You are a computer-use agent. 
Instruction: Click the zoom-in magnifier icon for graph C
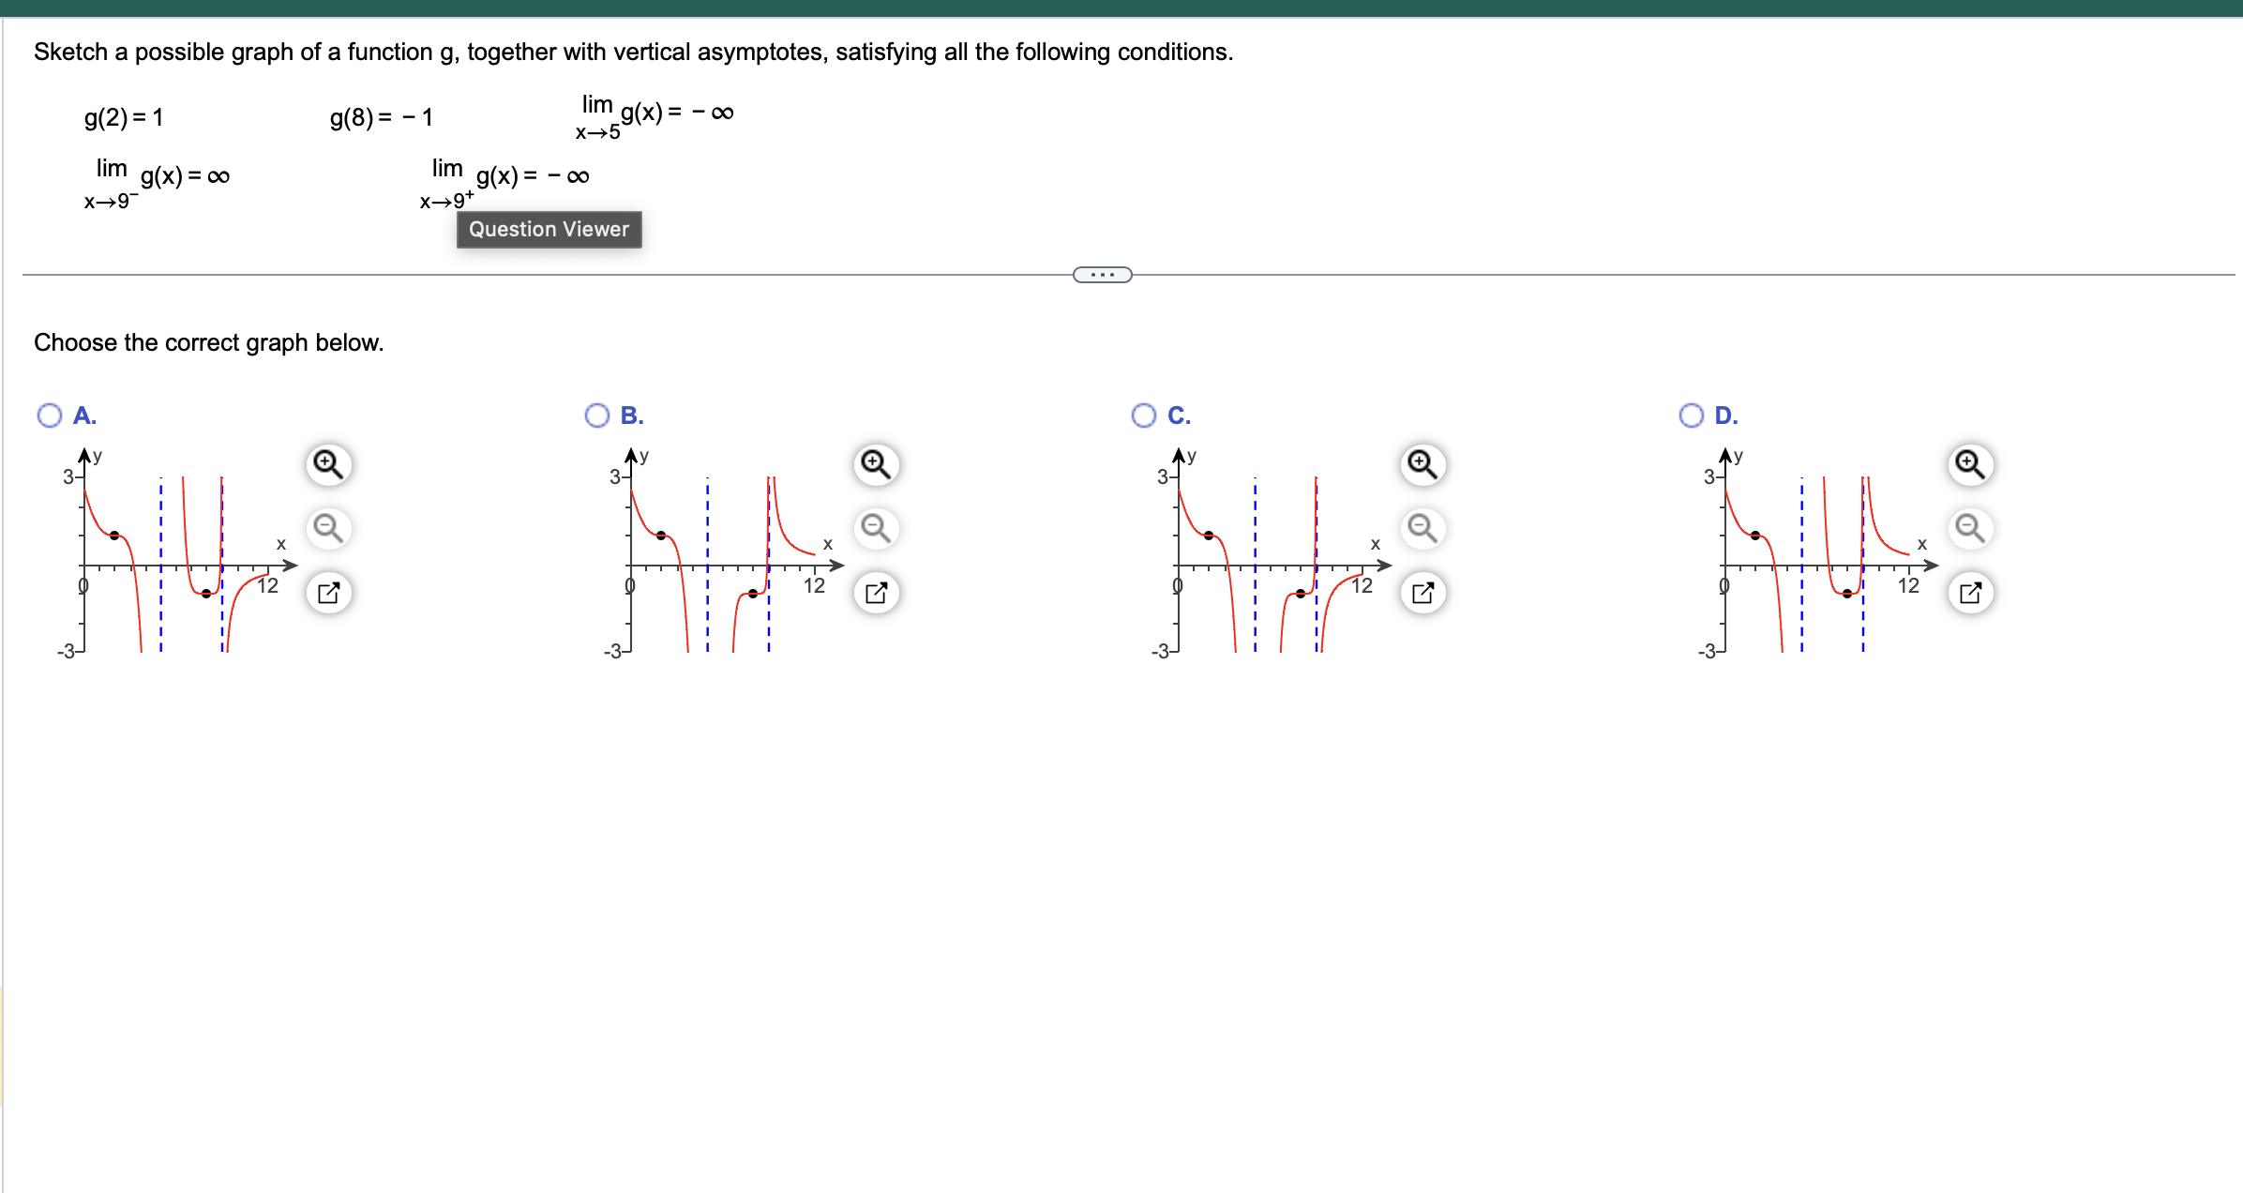tap(1422, 463)
